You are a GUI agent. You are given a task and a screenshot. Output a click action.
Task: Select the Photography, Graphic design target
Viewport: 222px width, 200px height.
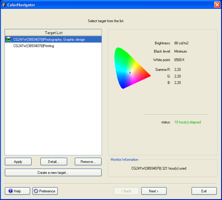pos(49,40)
